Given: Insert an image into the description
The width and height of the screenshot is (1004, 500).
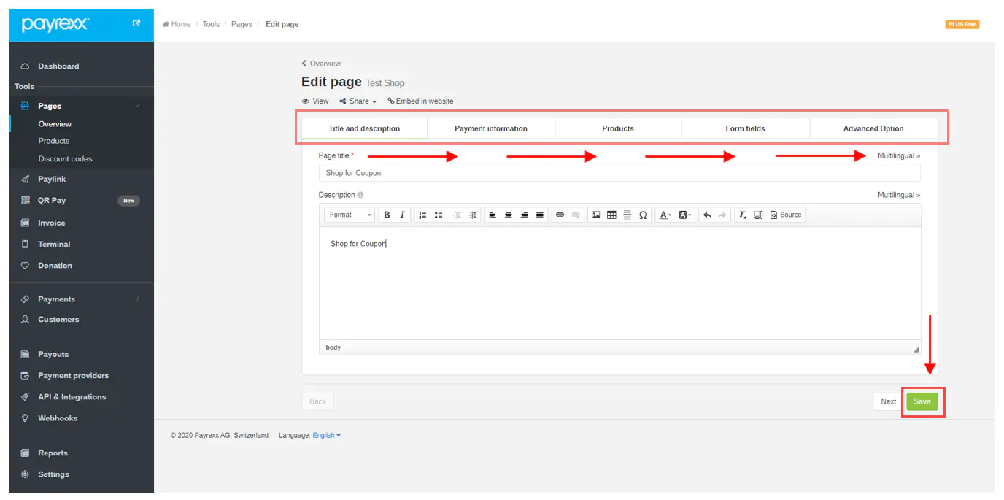Looking at the screenshot, I should click(595, 215).
